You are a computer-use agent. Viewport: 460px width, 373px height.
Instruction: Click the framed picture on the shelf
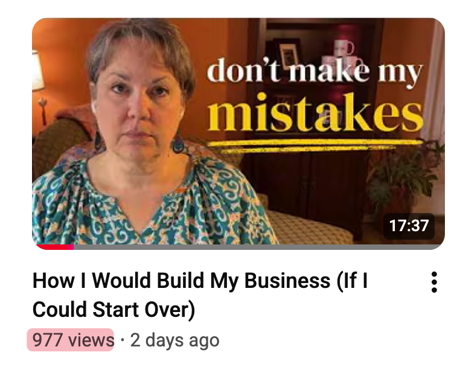(289, 55)
